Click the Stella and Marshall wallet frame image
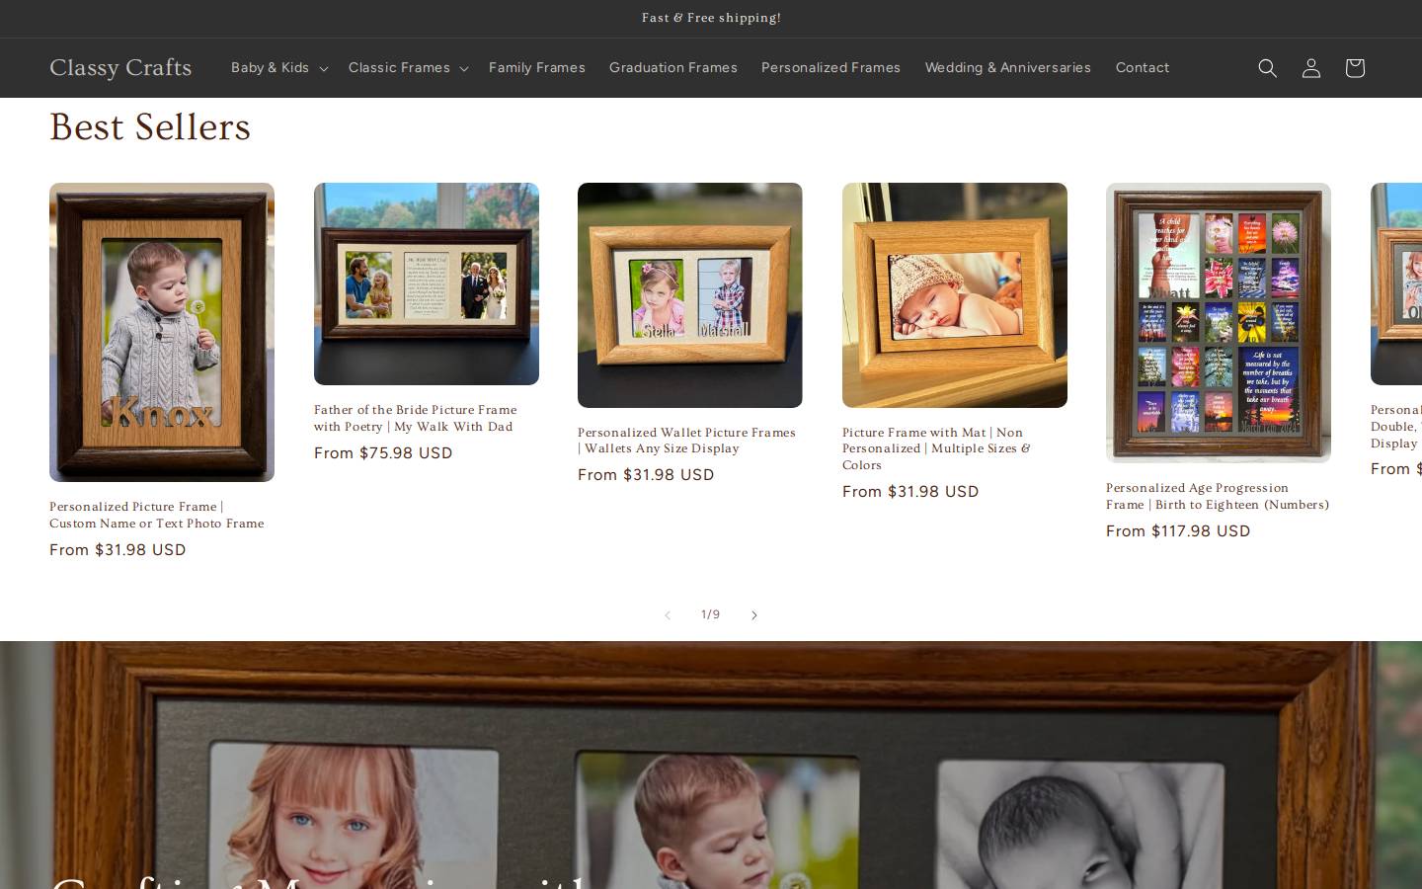This screenshot has width=1422, height=889. click(690, 295)
